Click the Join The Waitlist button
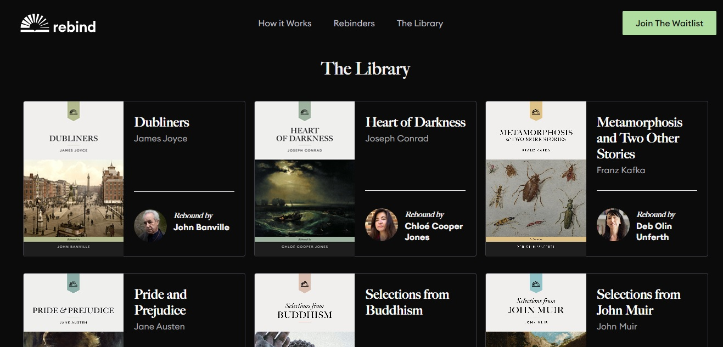This screenshot has width=723, height=347. coord(669,23)
